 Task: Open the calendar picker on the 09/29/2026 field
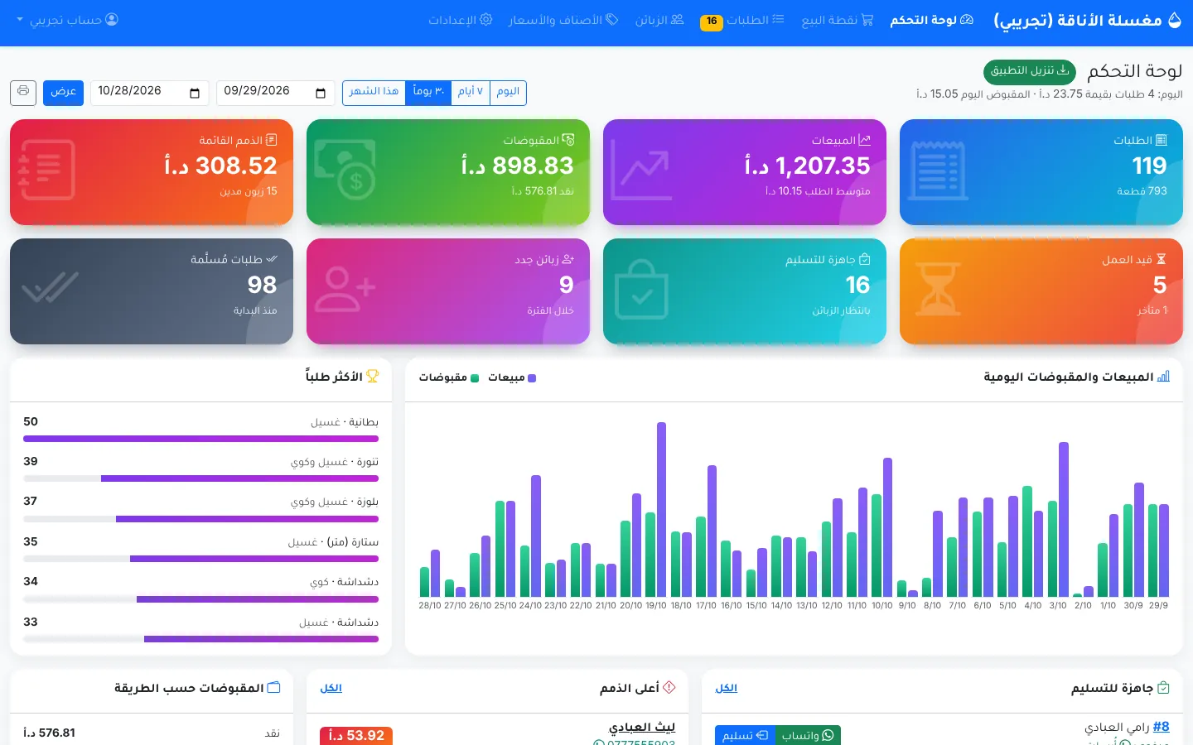click(x=321, y=93)
